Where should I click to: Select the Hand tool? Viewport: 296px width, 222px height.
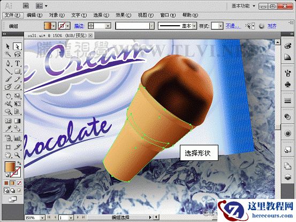[x=7, y=155]
